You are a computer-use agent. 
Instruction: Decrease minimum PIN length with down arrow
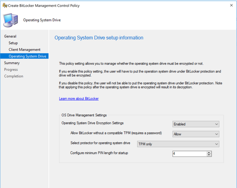point(209,155)
